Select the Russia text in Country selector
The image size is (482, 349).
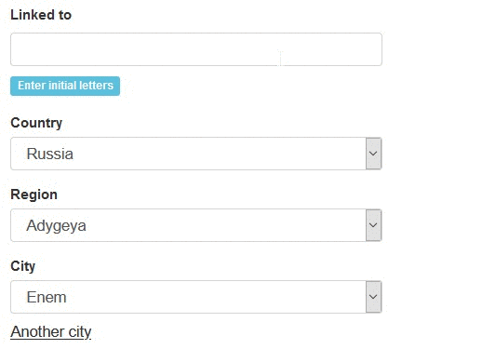tap(50, 154)
